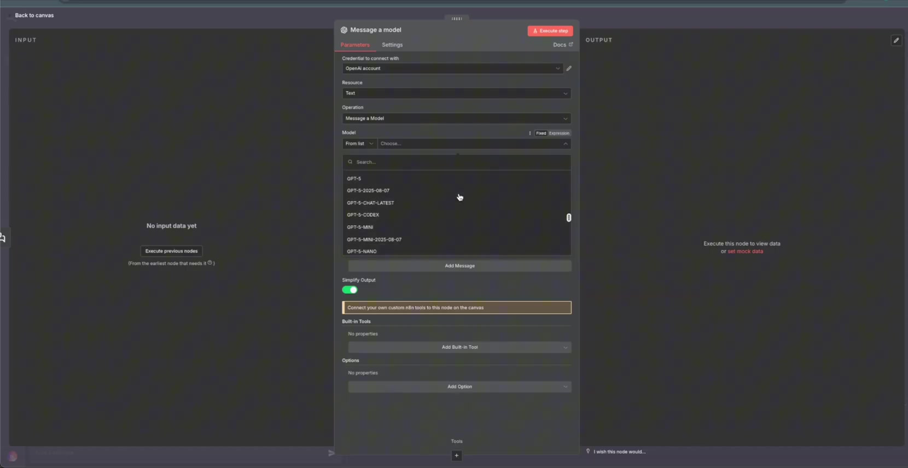Click the Tools plus connector button
The width and height of the screenshot is (908, 468).
tap(457, 455)
